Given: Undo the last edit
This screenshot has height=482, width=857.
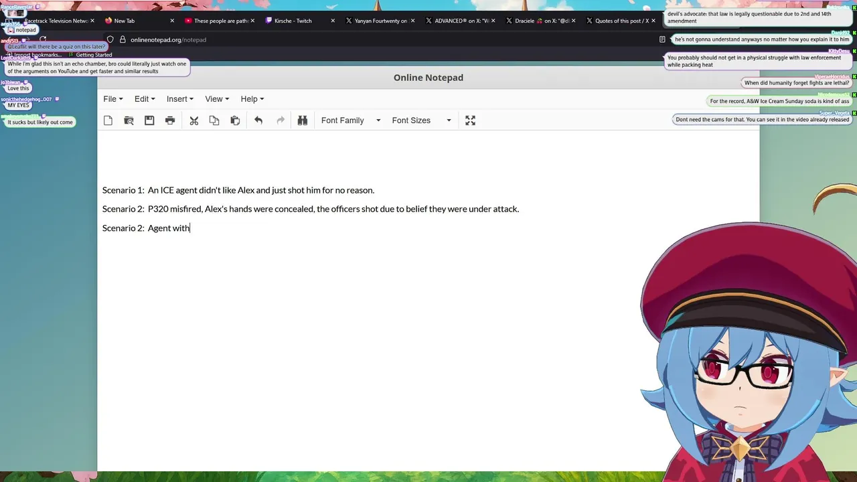Looking at the screenshot, I should pos(258,120).
